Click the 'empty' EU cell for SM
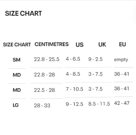 [x=121, y=60]
